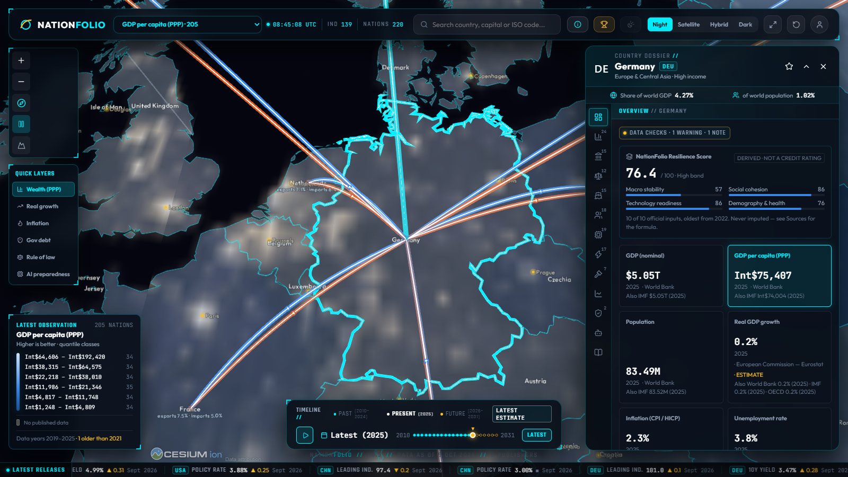Select the GDP per capita (PPP) card
848x477 pixels.
pos(779,276)
